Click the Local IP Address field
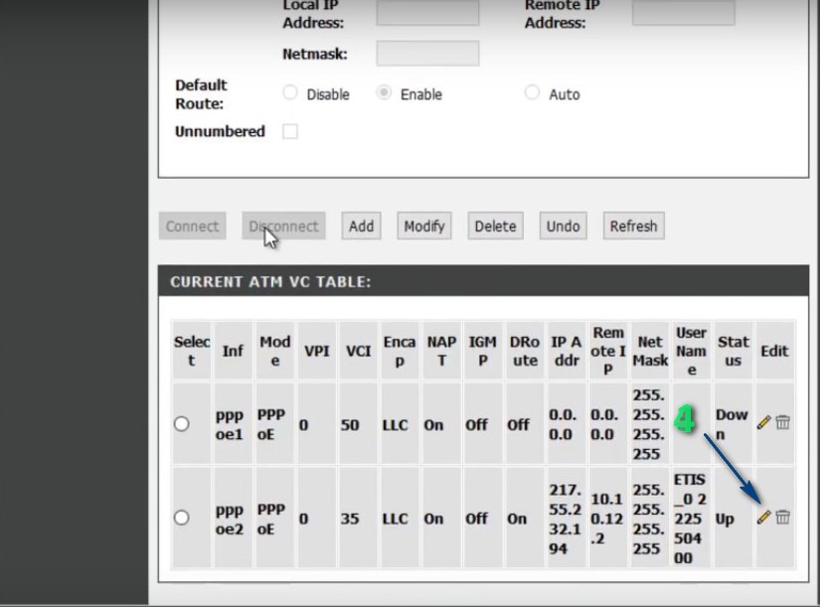 [x=427, y=14]
